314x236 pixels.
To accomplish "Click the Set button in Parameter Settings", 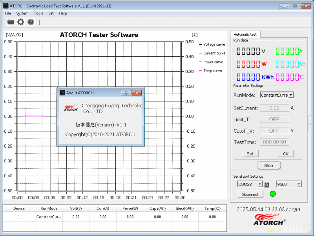I will click(250, 154).
